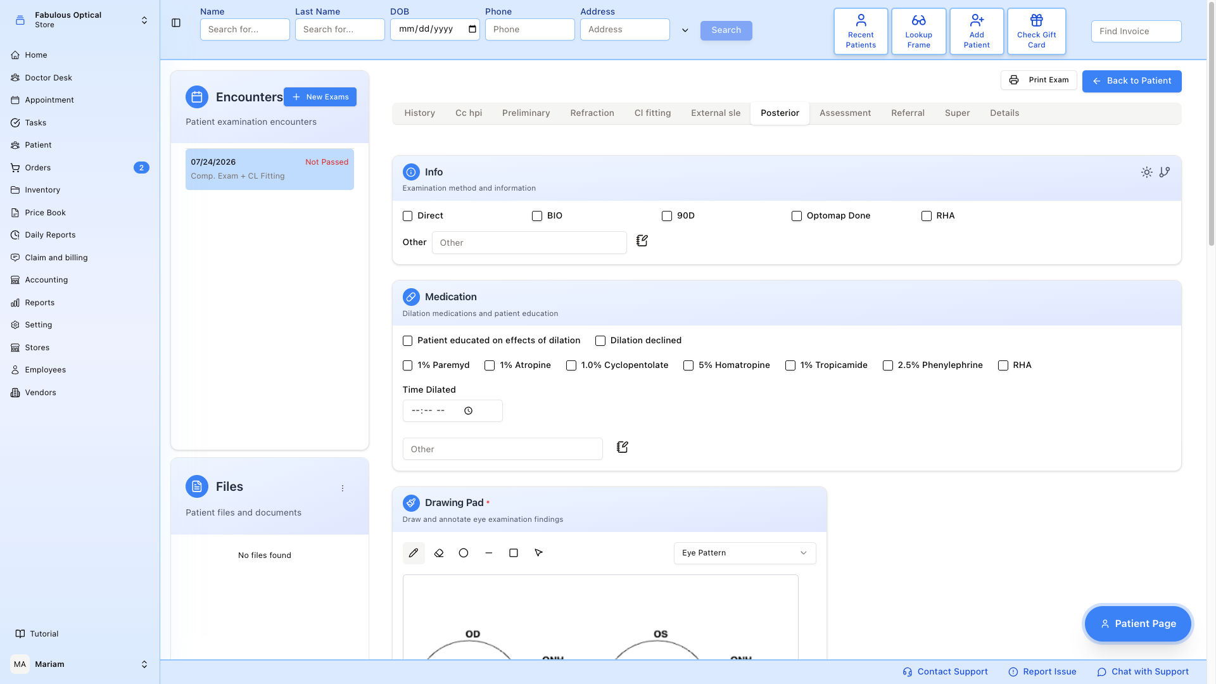Screen dimensions: 1216x684
Task: Switch to the Assessment tab
Action: (845, 113)
